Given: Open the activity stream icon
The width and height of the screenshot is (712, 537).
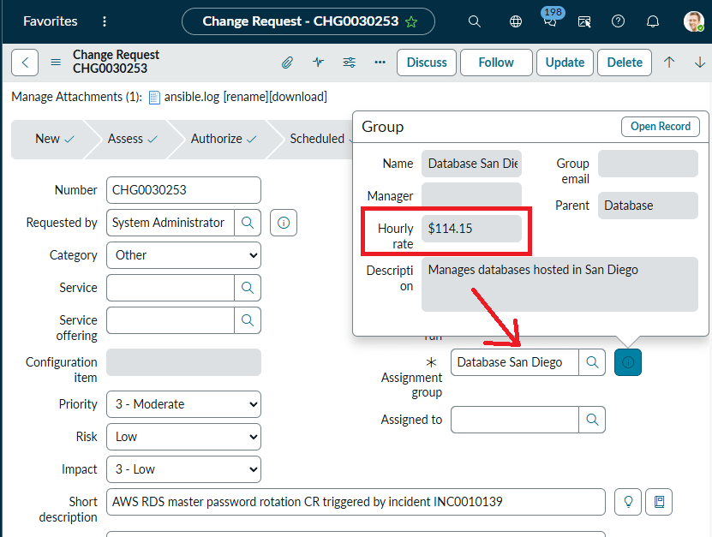Looking at the screenshot, I should pos(319,63).
